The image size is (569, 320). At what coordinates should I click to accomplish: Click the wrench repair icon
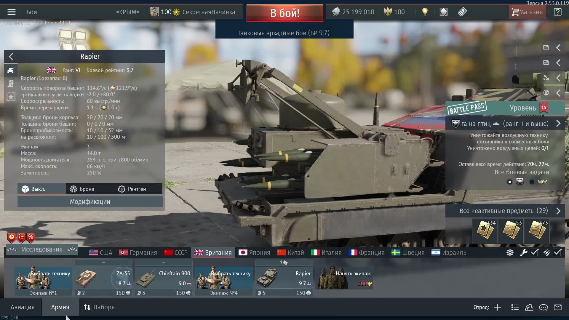(524, 252)
